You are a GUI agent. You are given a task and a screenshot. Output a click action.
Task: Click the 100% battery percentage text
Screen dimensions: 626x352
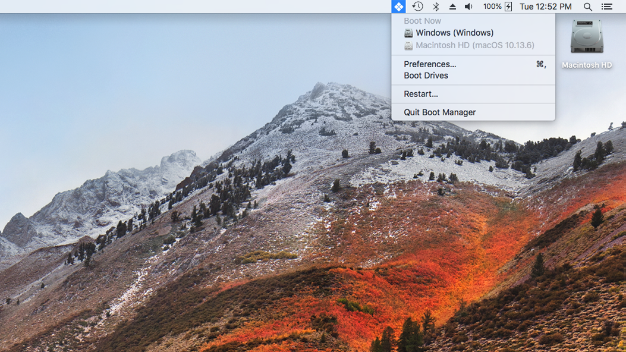pos(492,7)
